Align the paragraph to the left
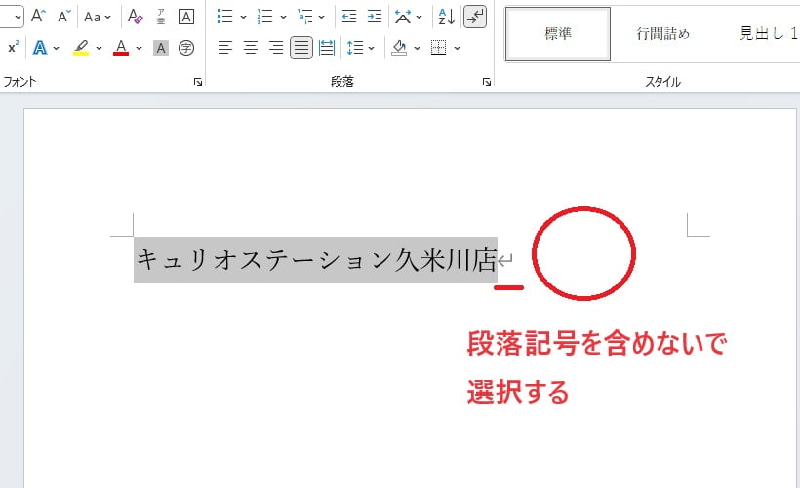Screen dimensions: 800x488 pos(225,48)
